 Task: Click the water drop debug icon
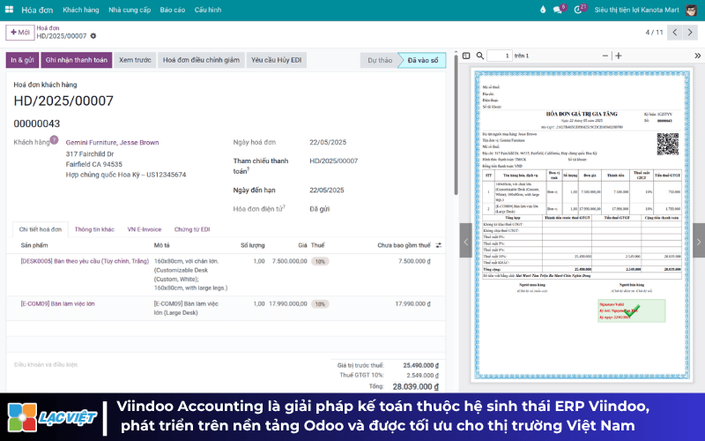click(x=543, y=10)
